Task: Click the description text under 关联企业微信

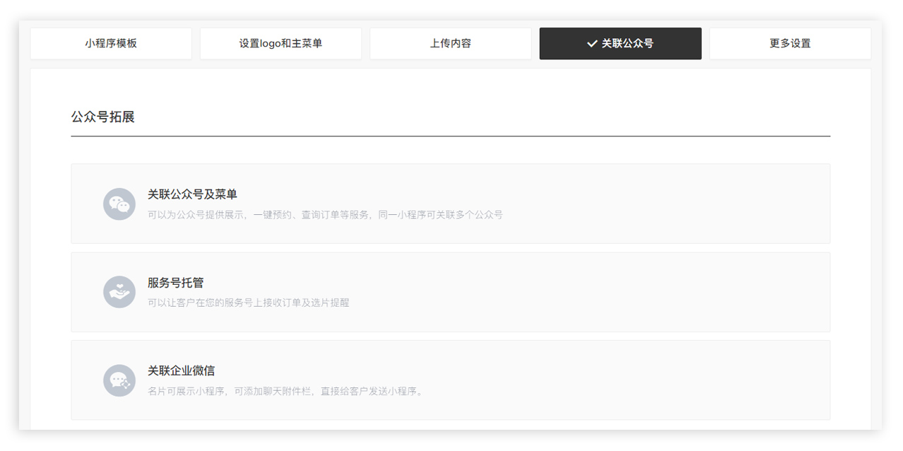Action: tap(285, 391)
